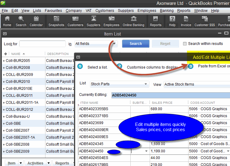Open the Reports toolbar icon
The height and width of the screenshot is (166, 230).
pyautogui.click(x=156, y=21)
